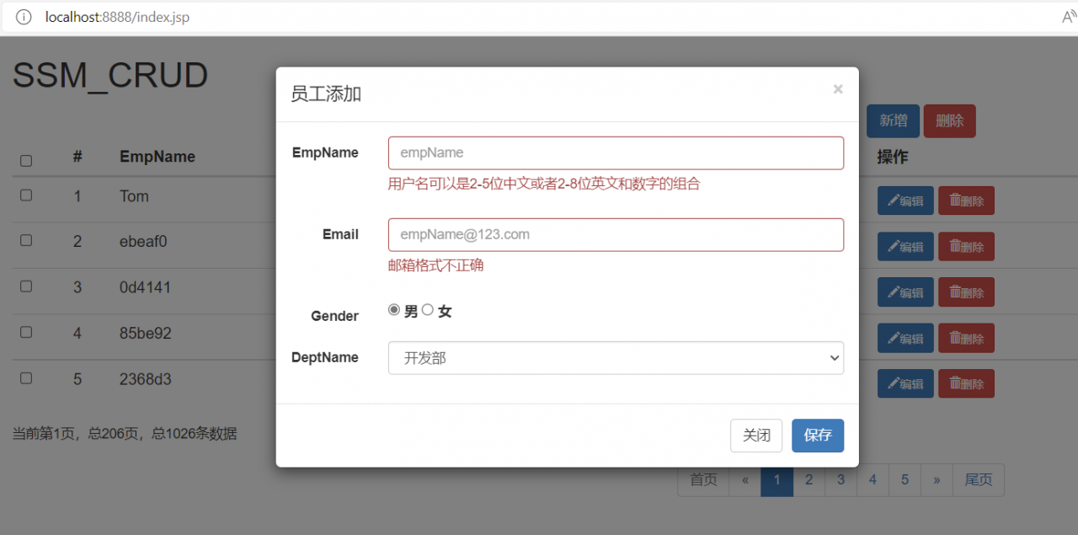Click the site information icon in address bar

tap(24, 17)
